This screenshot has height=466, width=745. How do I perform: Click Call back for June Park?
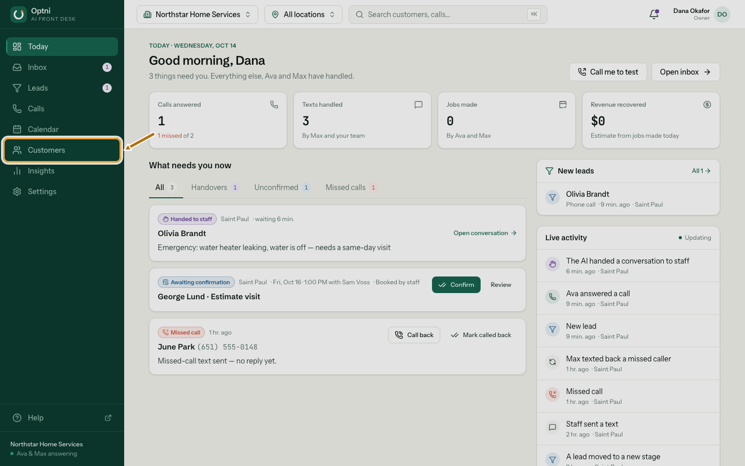414,335
